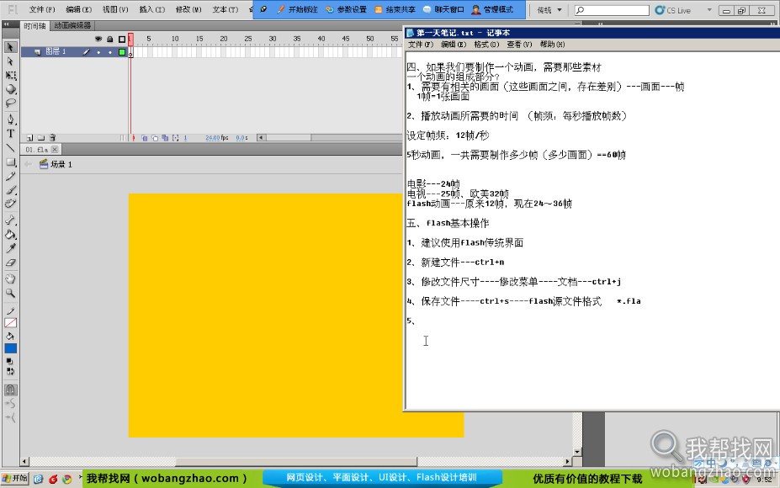Open the 格式 menu in Notepad
780x488 pixels.
tap(486, 45)
